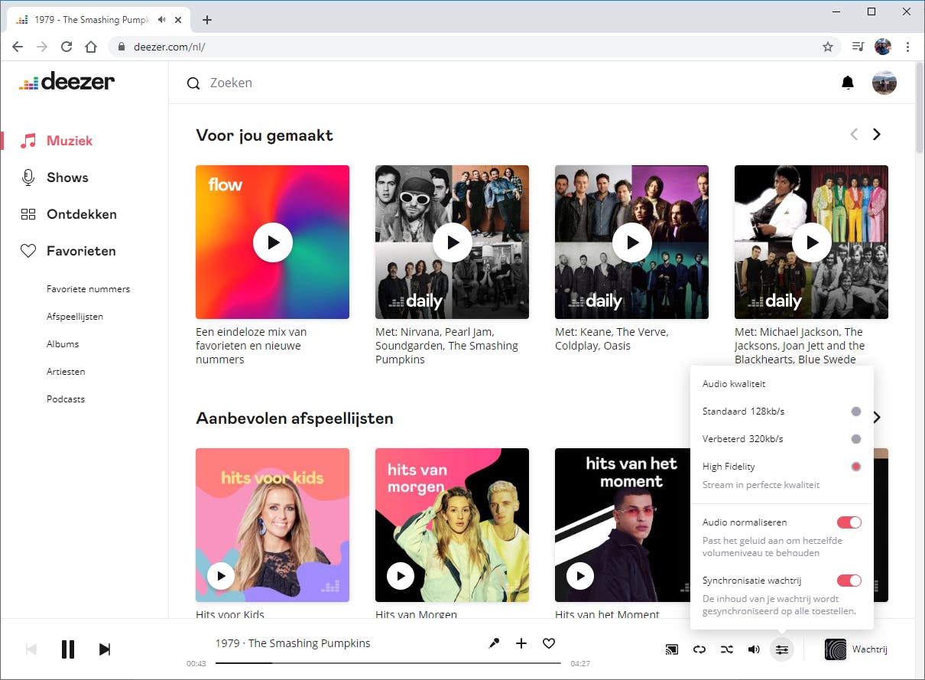Go to Afspeellijsten
This screenshot has height=680, width=925.
tap(75, 317)
